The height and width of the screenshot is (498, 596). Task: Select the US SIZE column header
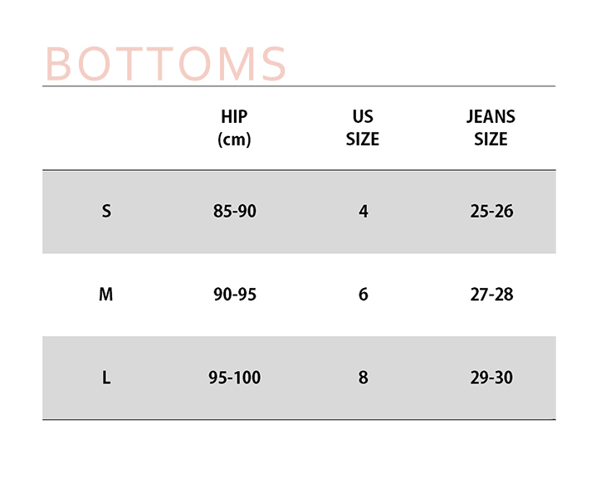(363, 128)
